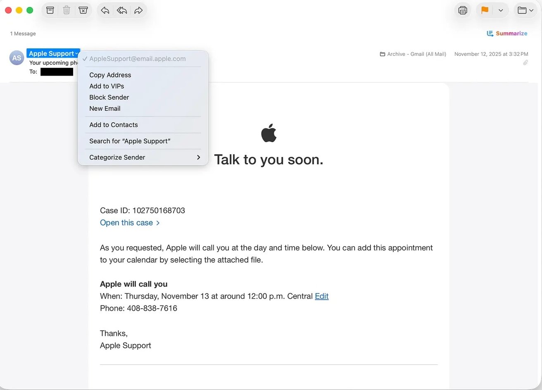Open the Summarize feature

point(507,33)
